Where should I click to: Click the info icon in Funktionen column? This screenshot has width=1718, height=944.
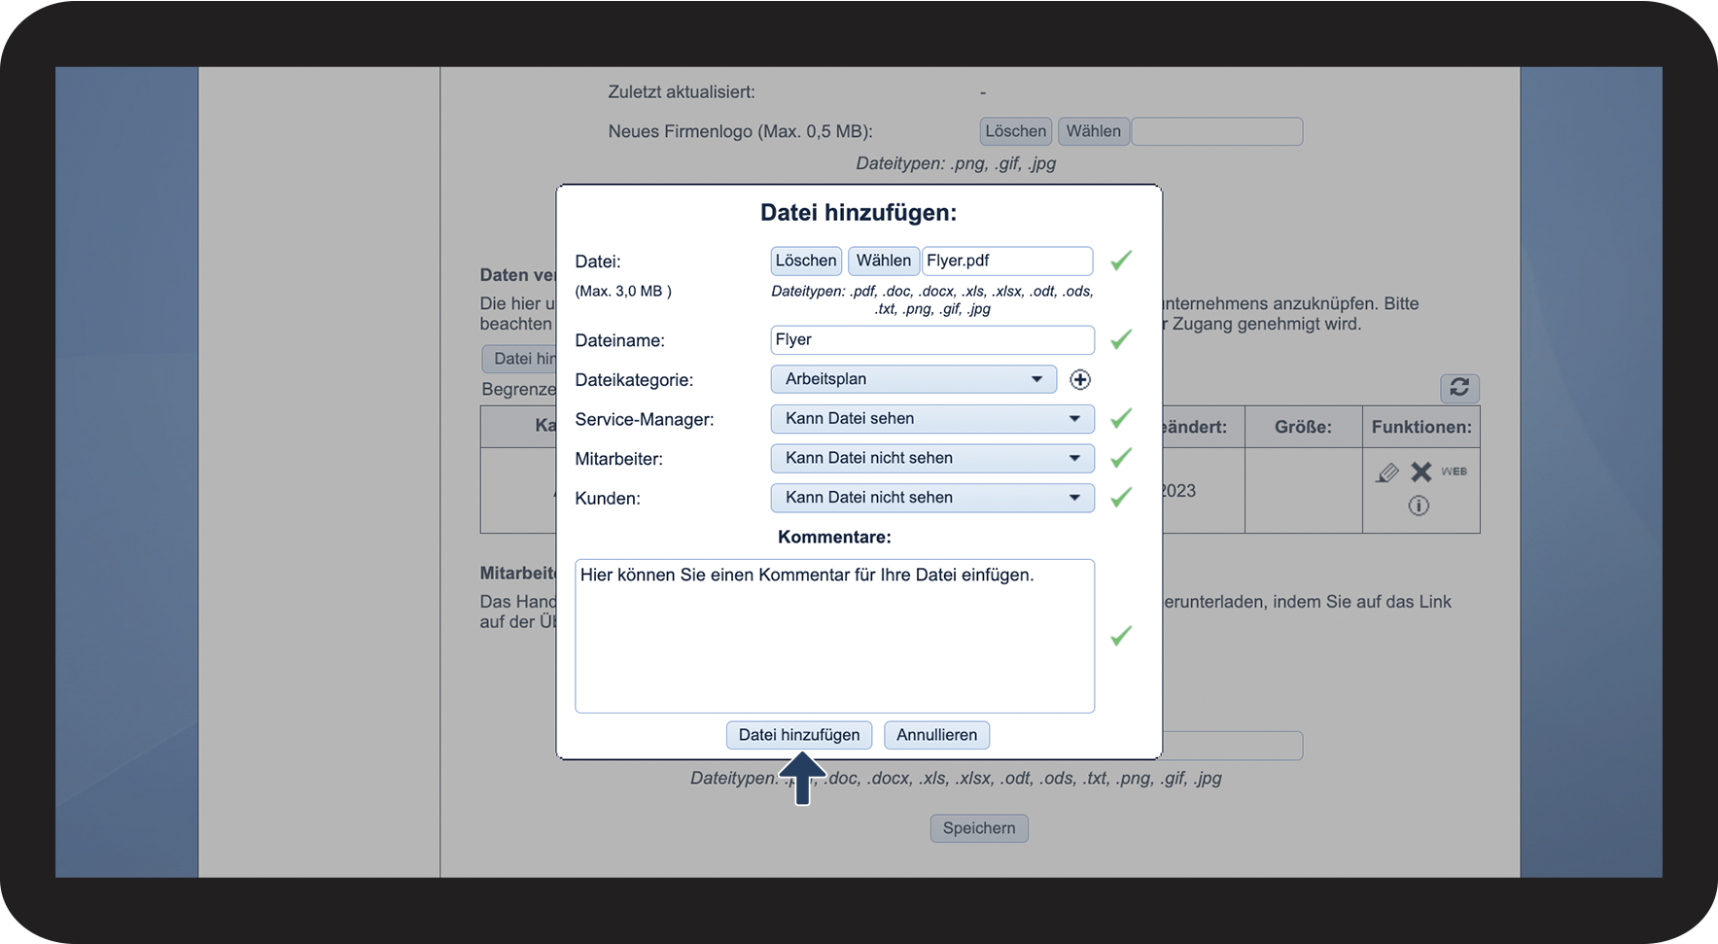[1419, 506]
